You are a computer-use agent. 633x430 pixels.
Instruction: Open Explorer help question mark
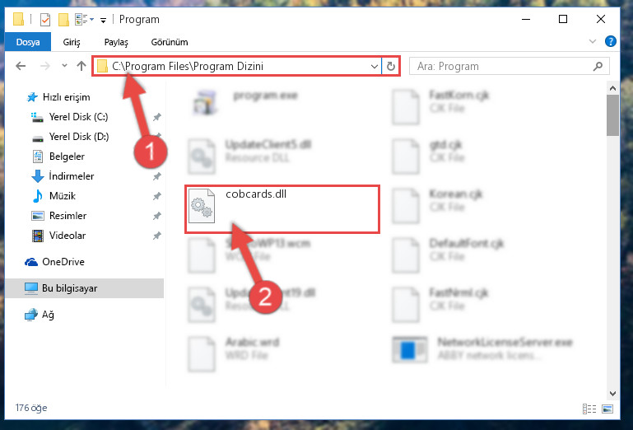(x=611, y=41)
